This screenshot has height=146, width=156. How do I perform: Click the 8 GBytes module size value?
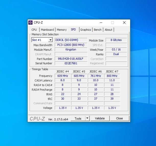[116, 40]
